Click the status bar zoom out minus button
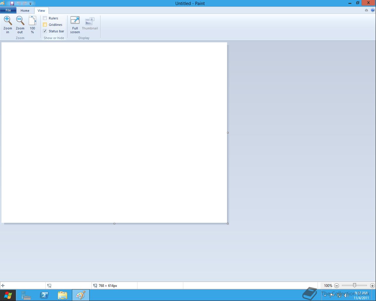This screenshot has height=301, width=376. click(337, 285)
